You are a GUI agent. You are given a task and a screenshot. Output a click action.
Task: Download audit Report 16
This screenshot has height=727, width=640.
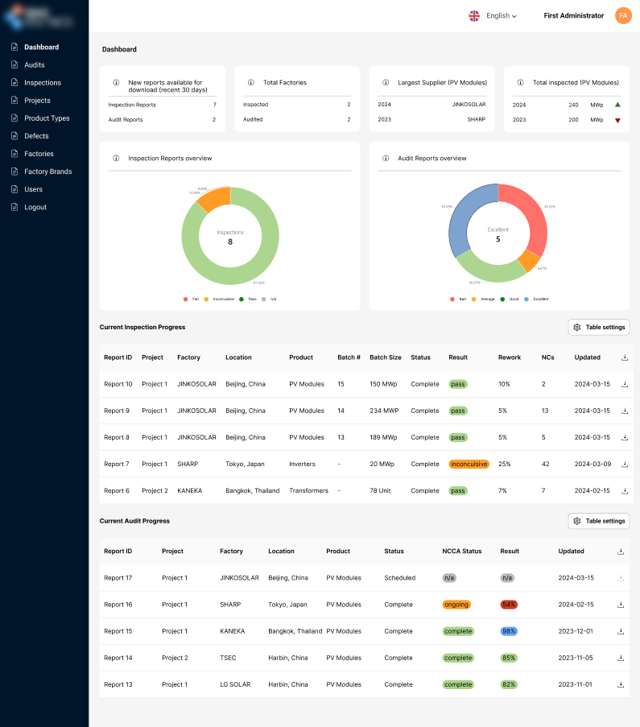(x=621, y=605)
